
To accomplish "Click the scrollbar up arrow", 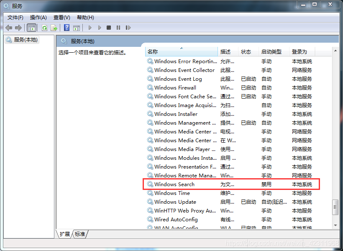I will coord(335,51).
